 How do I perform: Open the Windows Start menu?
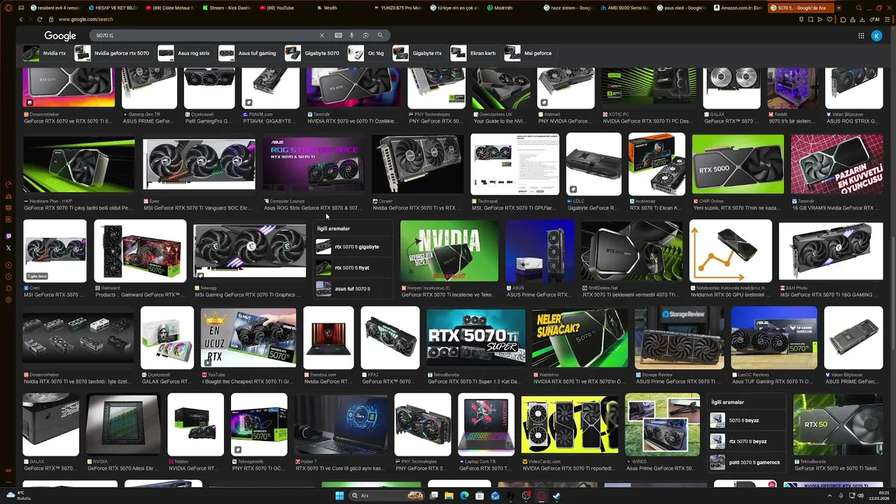tap(339, 496)
